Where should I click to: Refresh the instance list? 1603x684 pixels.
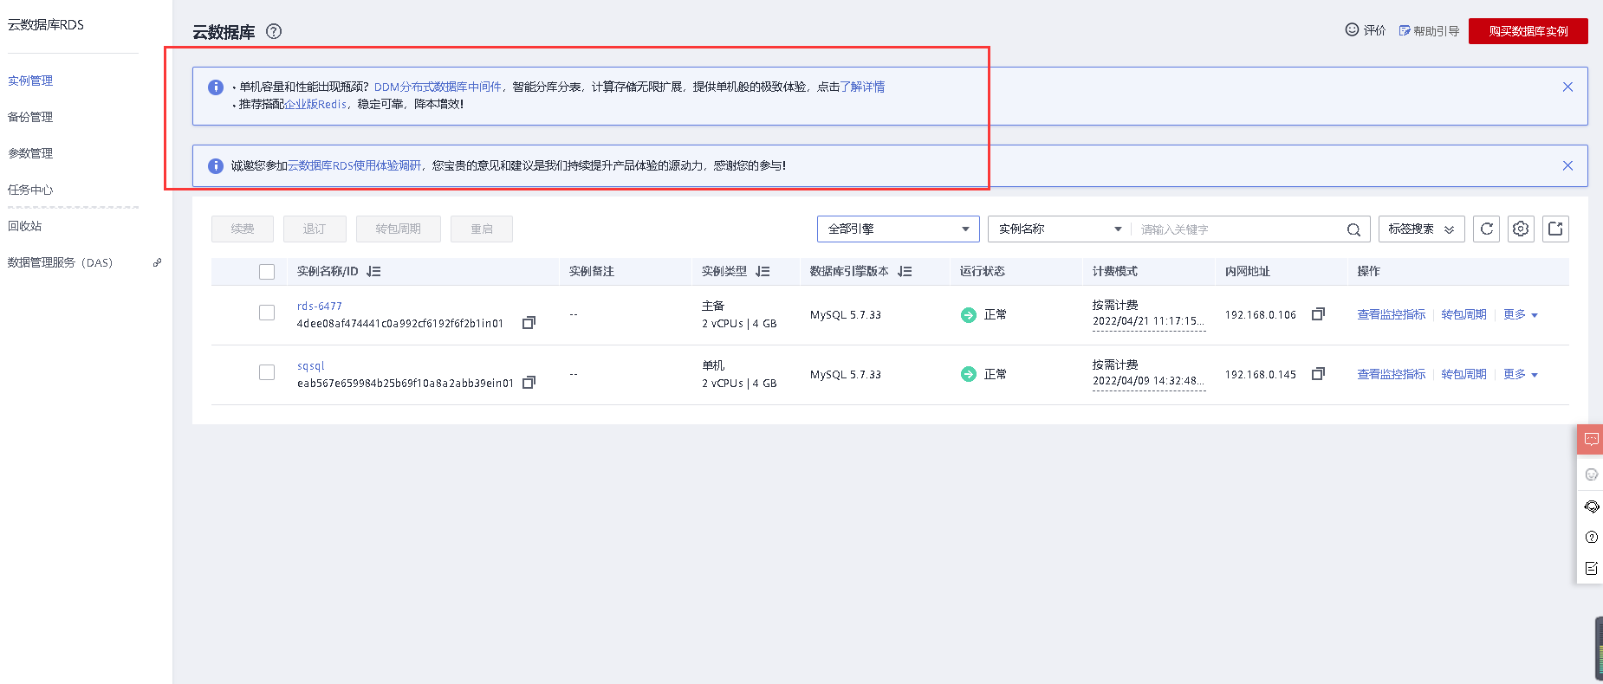coord(1487,229)
